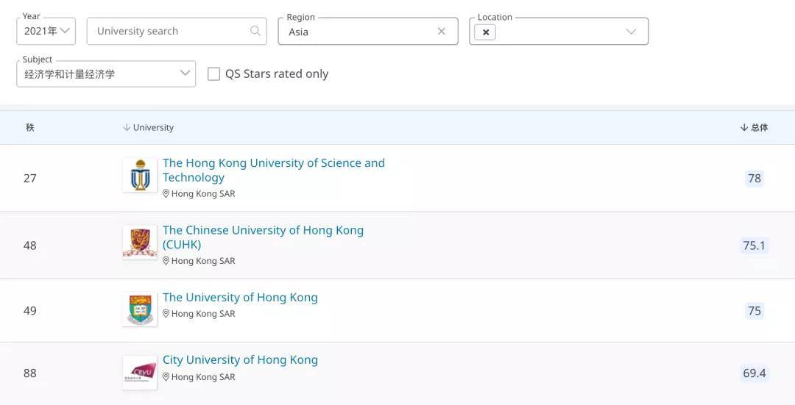Click the search magnifier icon

255,31
